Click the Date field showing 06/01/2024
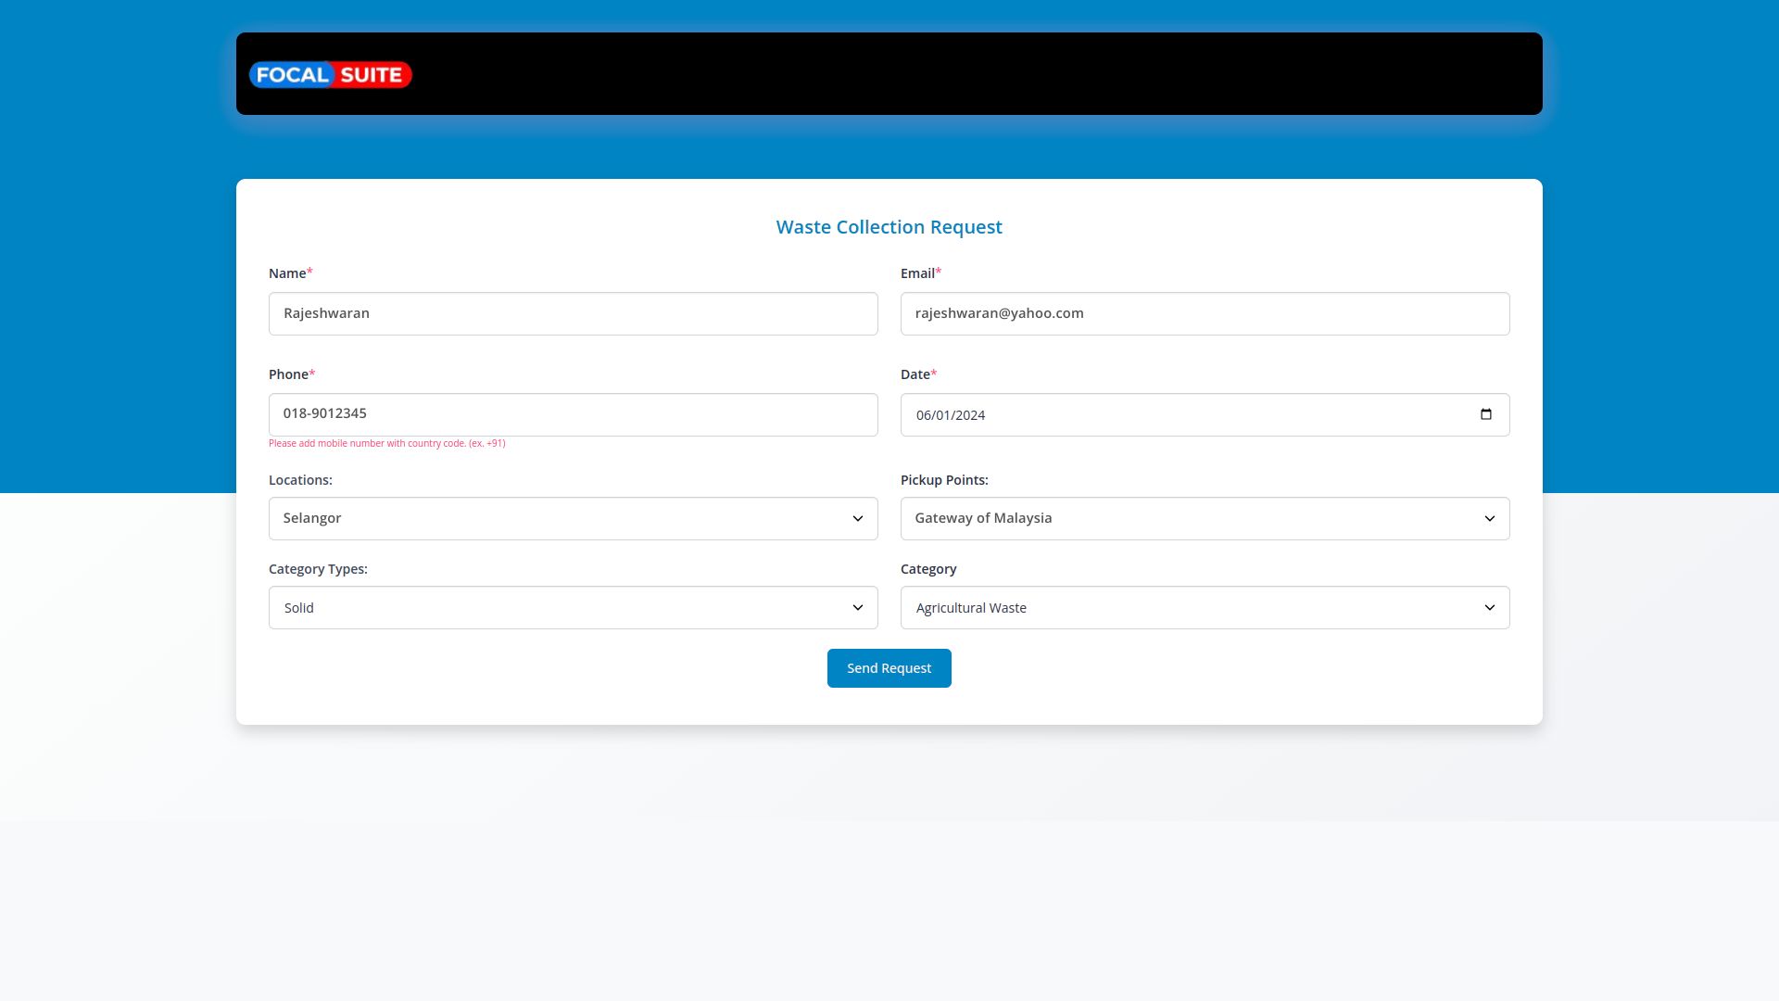Viewport: 1779px width, 1001px height. [1186, 415]
